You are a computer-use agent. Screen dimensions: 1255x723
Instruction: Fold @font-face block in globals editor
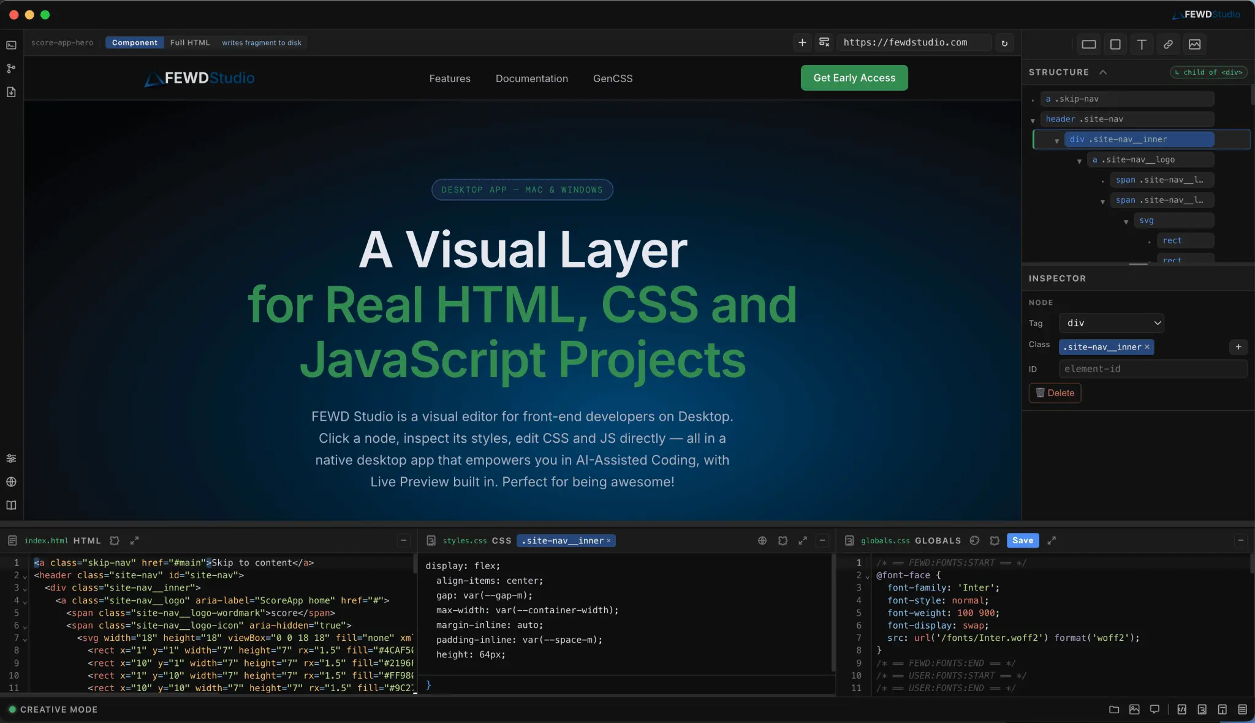(x=867, y=576)
